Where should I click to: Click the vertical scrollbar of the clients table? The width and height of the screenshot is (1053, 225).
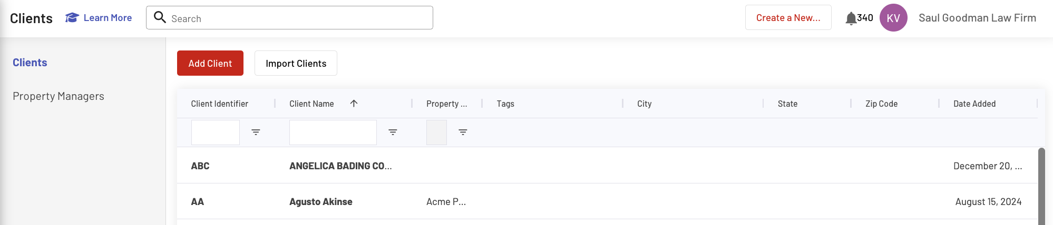pyautogui.click(x=1041, y=186)
